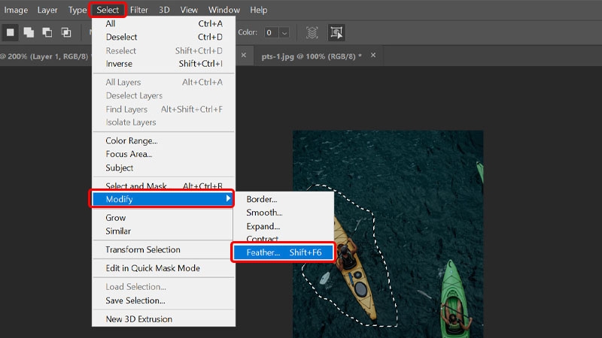This screenshot has width=602, height=338.
Task: Switch to the Layer 1 document tab
Action: coord(44,56)
